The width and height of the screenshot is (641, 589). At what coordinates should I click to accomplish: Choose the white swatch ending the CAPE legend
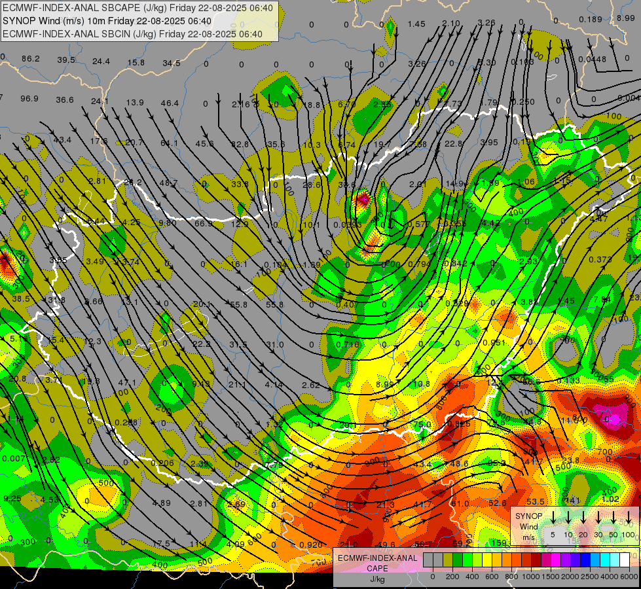click(x=624, y=560)
